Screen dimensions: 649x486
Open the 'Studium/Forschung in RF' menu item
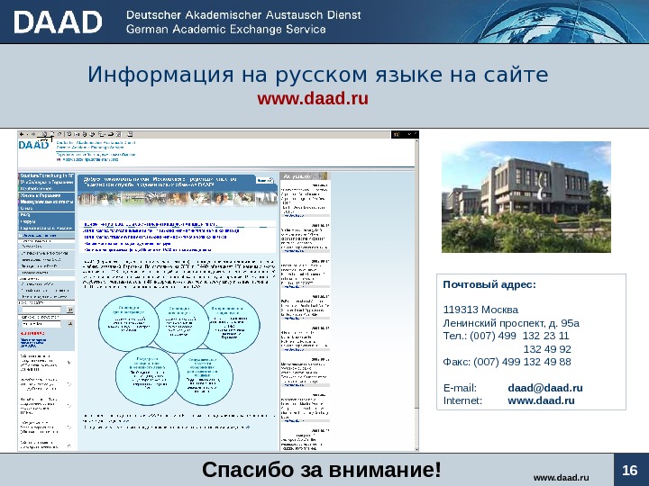pos(47,175)
